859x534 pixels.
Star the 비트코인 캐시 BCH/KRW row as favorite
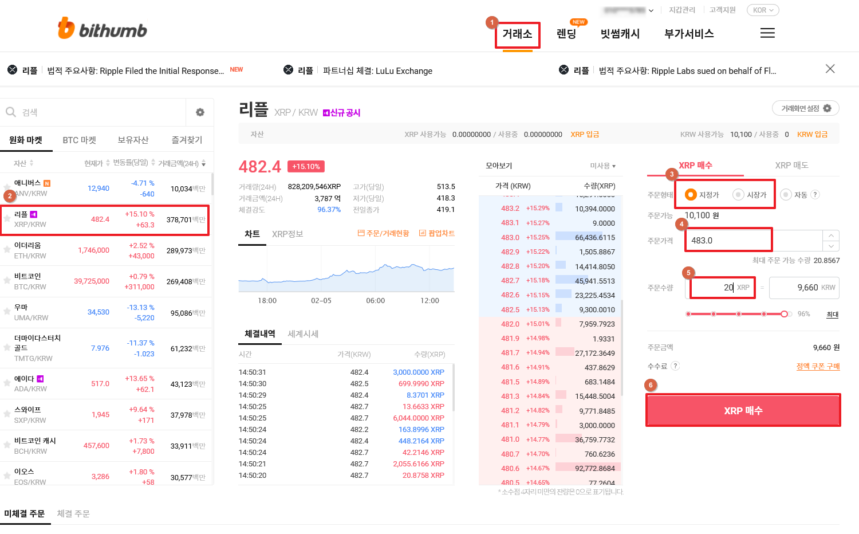(x=7, y=446)
